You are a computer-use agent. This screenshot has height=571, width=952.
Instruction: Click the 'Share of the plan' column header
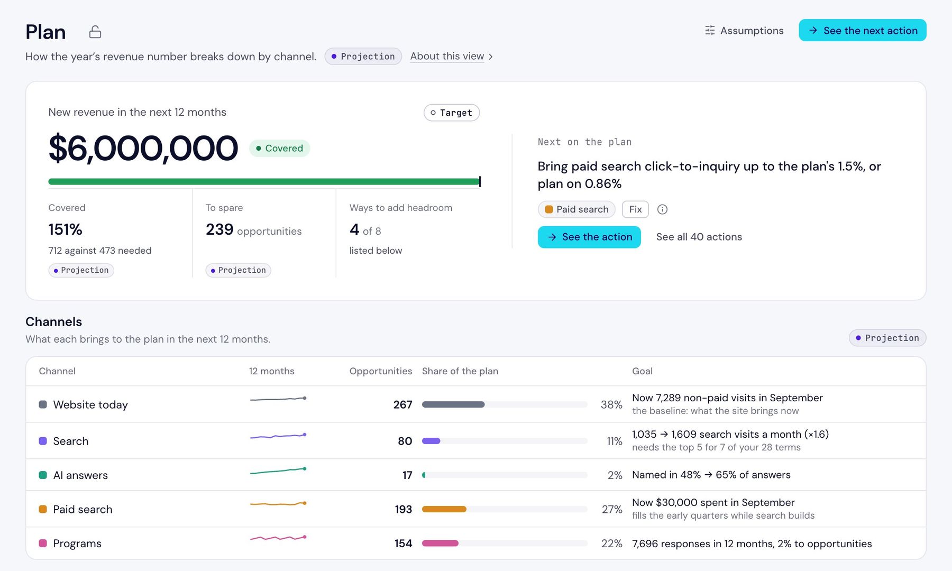460,371
